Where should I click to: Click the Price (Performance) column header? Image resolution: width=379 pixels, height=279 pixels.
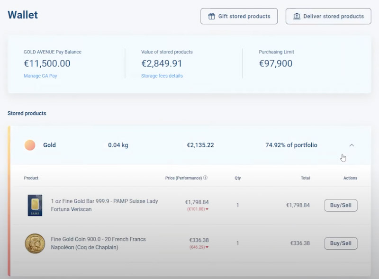click(x=183, y=178)
